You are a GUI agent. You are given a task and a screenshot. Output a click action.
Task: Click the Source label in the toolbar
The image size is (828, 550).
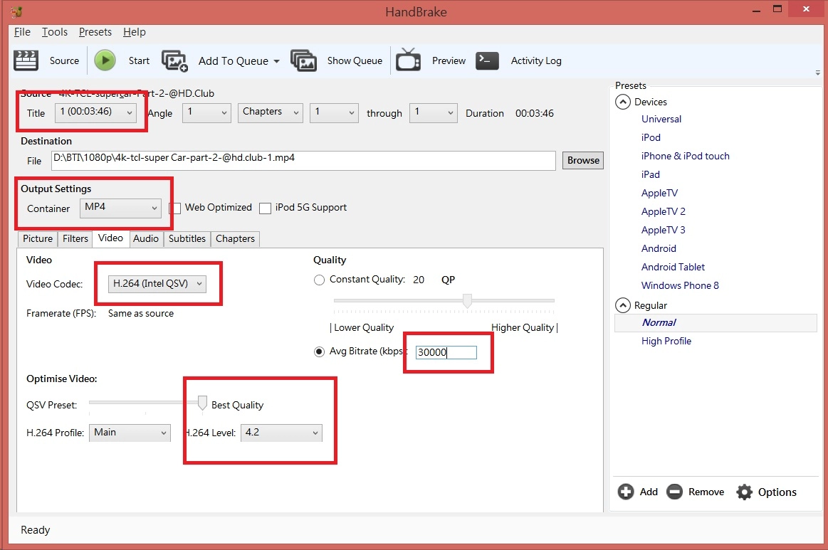coord(64,60)
